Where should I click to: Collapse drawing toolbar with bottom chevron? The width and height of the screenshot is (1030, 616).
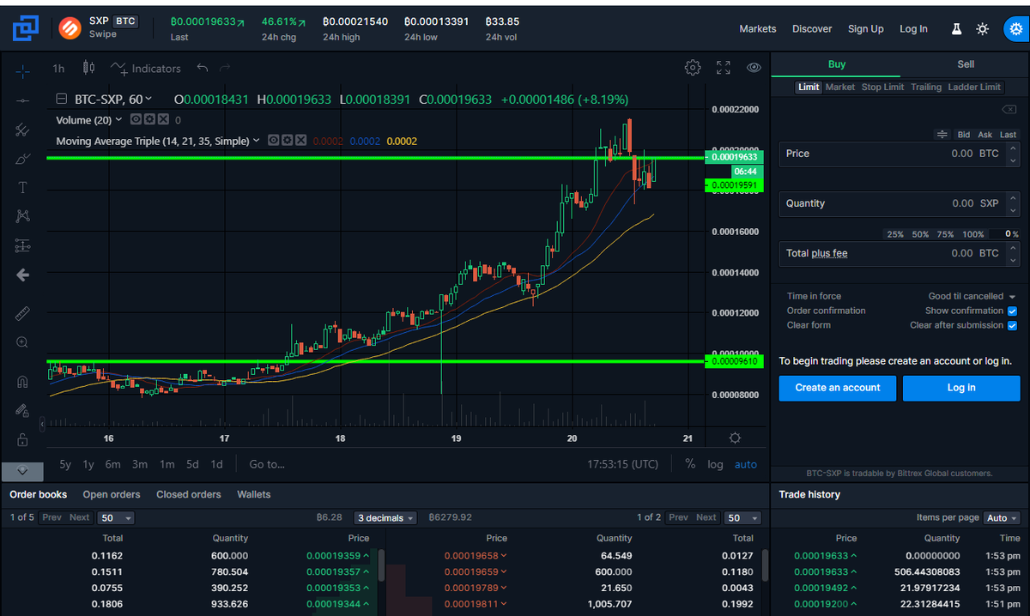coord(22,471)
